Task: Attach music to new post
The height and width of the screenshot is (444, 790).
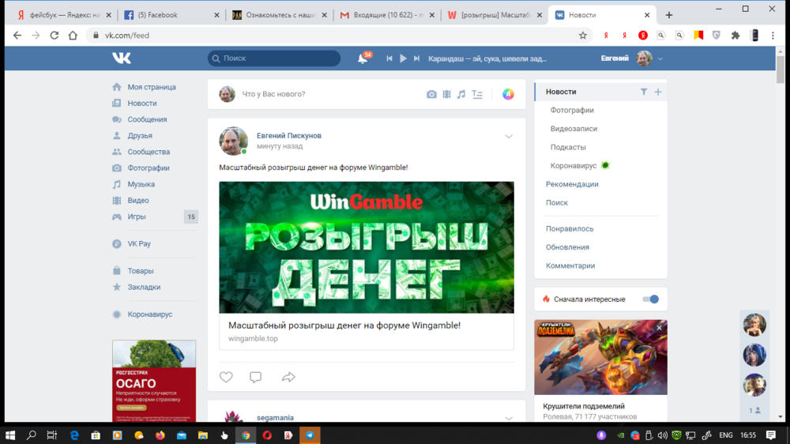Action: [x=461, y=94]
